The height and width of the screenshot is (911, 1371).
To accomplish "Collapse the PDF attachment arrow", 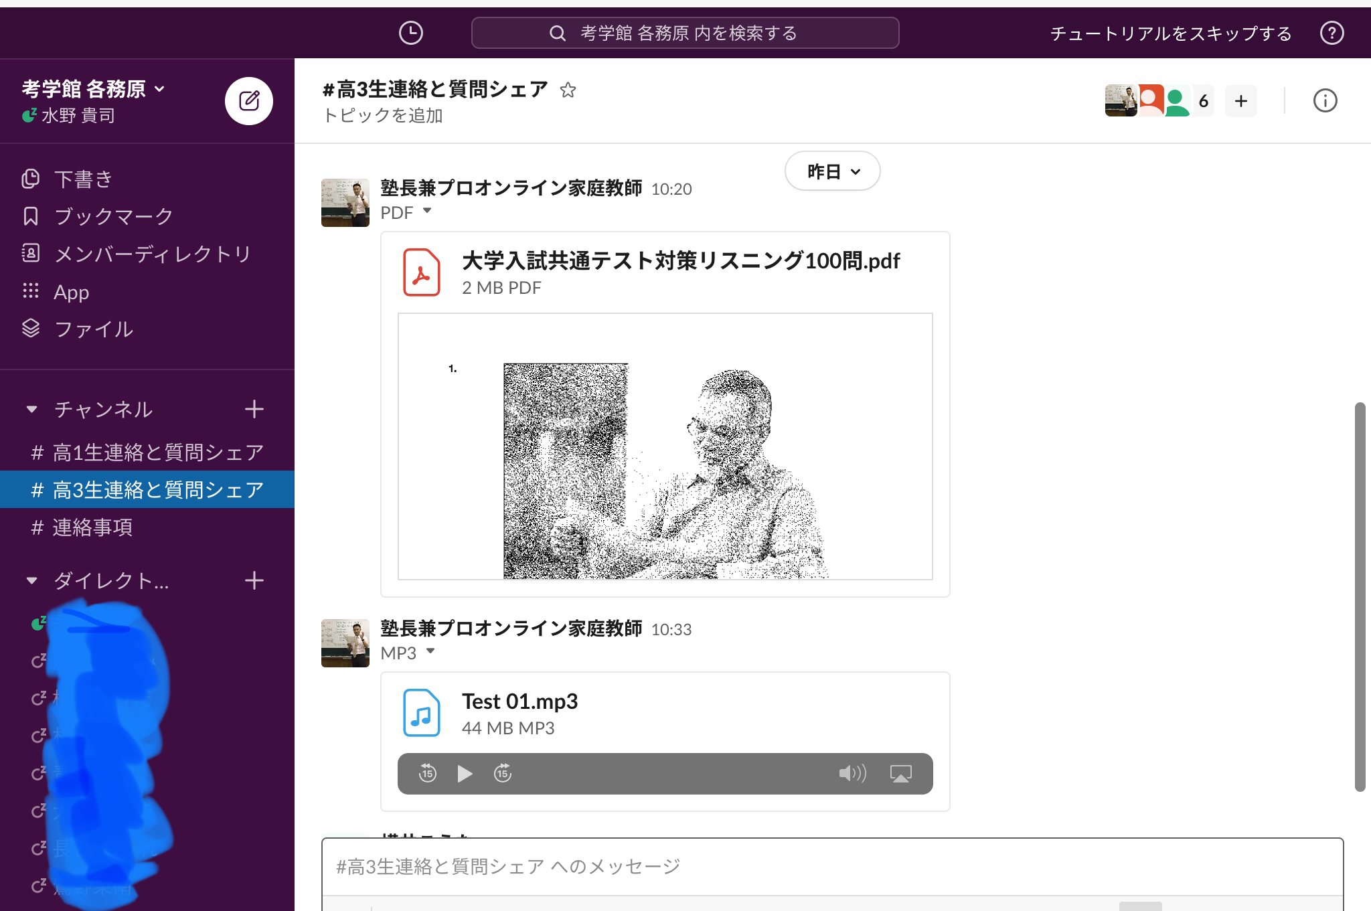I will (x=427, y=211).
